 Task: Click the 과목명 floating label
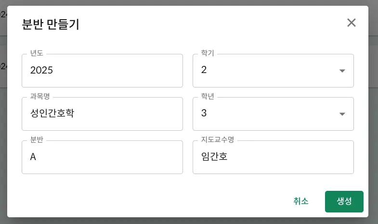(x=40, y=97)
